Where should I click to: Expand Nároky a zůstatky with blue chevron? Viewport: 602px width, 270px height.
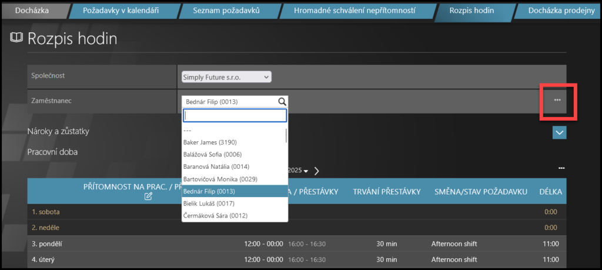coord(559,133)
